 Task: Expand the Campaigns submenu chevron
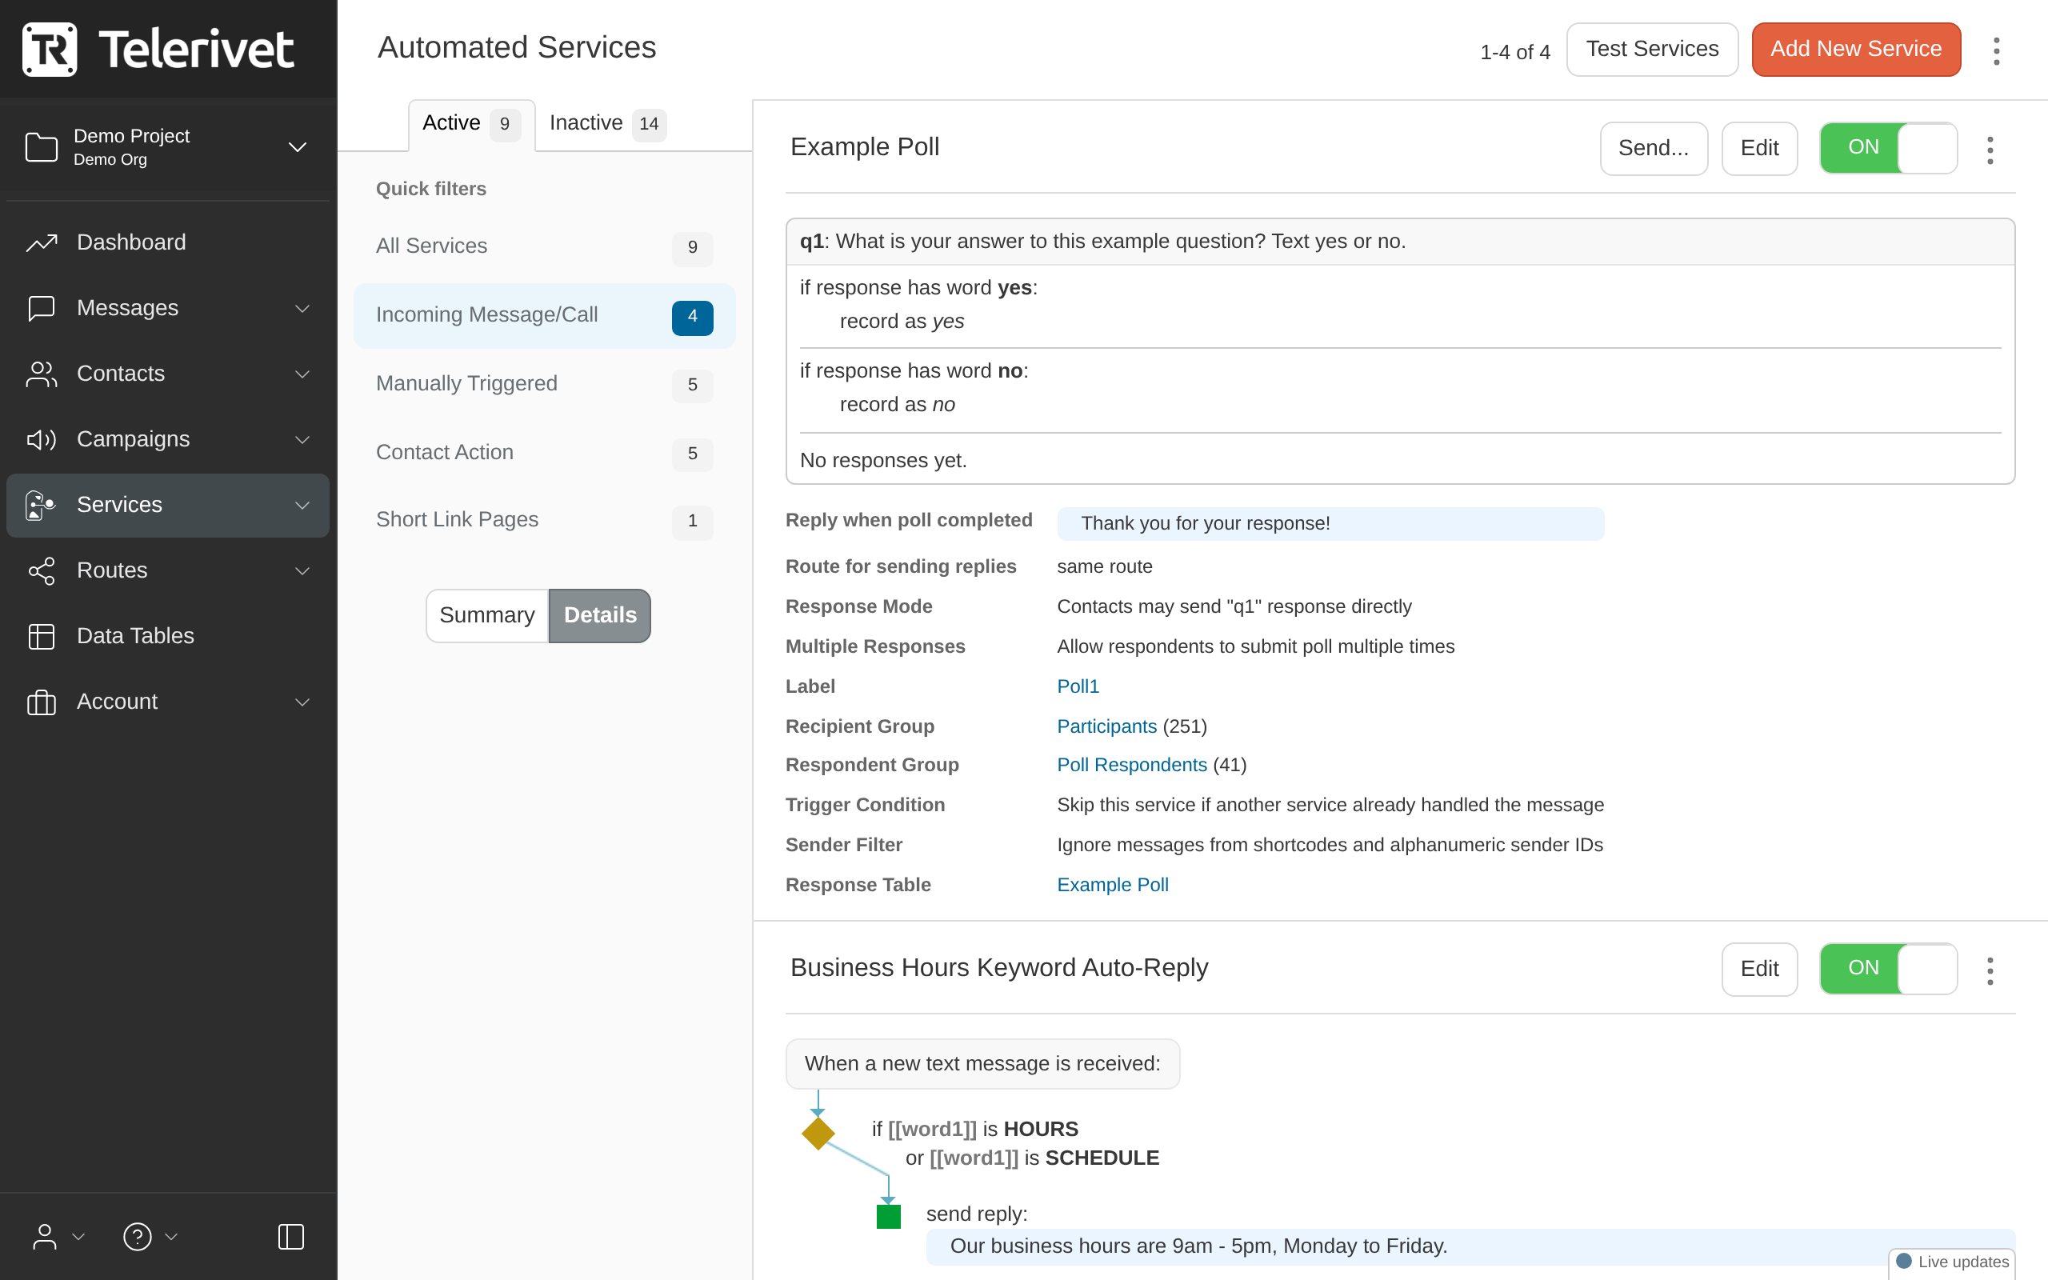tap(302, 439)
